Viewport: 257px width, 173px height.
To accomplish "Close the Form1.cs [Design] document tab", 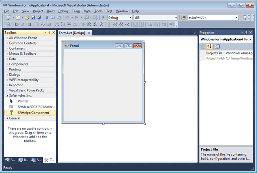I will [89, 33].
